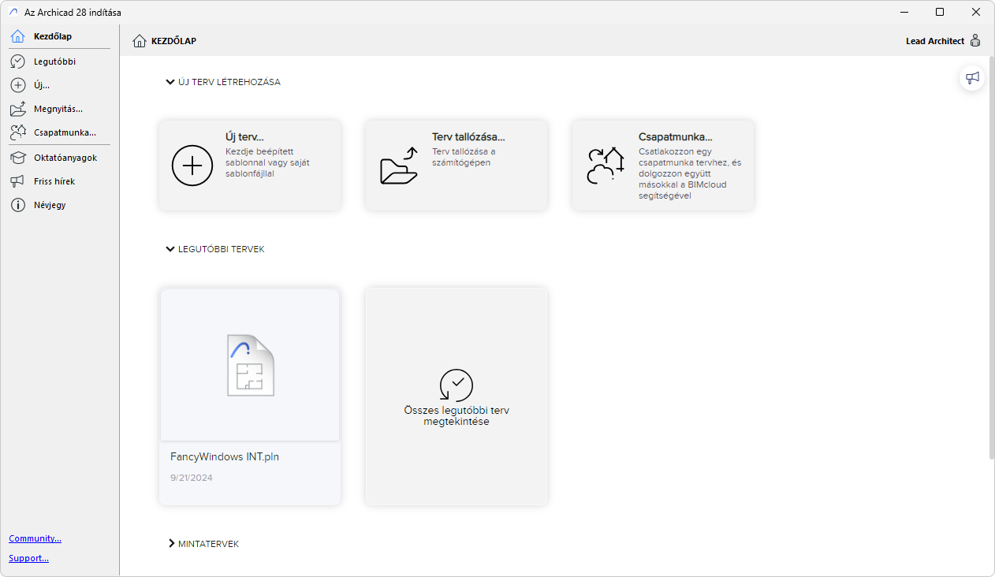Collapse the Új terv létrehozása section
The height and width of the screenshot is (577, 995).
(x=170, y=81)
